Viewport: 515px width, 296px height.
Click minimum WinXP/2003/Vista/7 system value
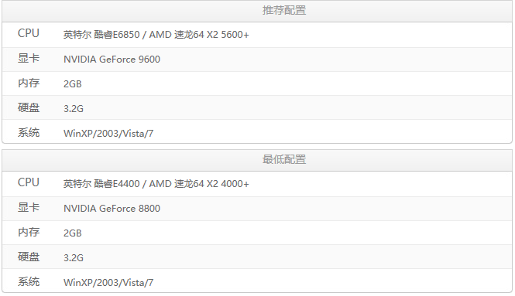(108, 283)
